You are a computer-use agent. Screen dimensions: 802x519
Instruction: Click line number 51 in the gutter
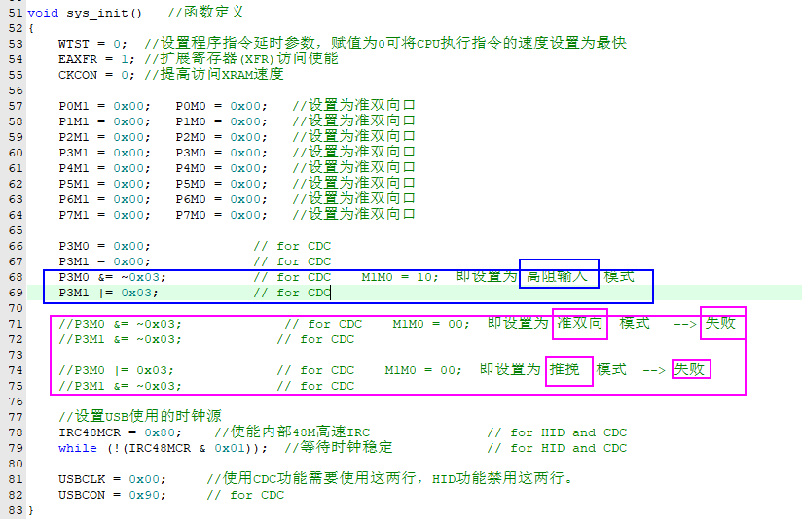[16, 13]
